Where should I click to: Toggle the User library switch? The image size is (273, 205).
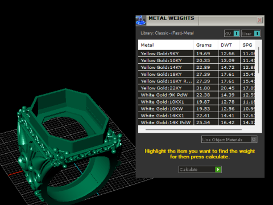click(251, 34)
